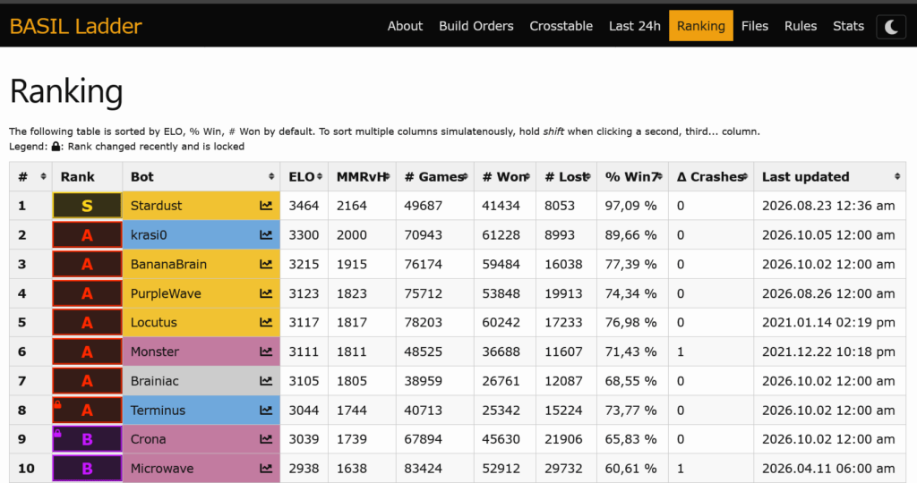
Task: Click the Terminus bot name
Action: click(x=158, y=410)
